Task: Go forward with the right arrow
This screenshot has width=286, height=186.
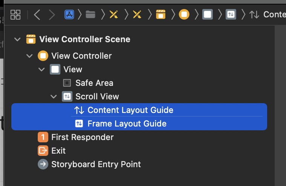Action: tap(52, 15)
